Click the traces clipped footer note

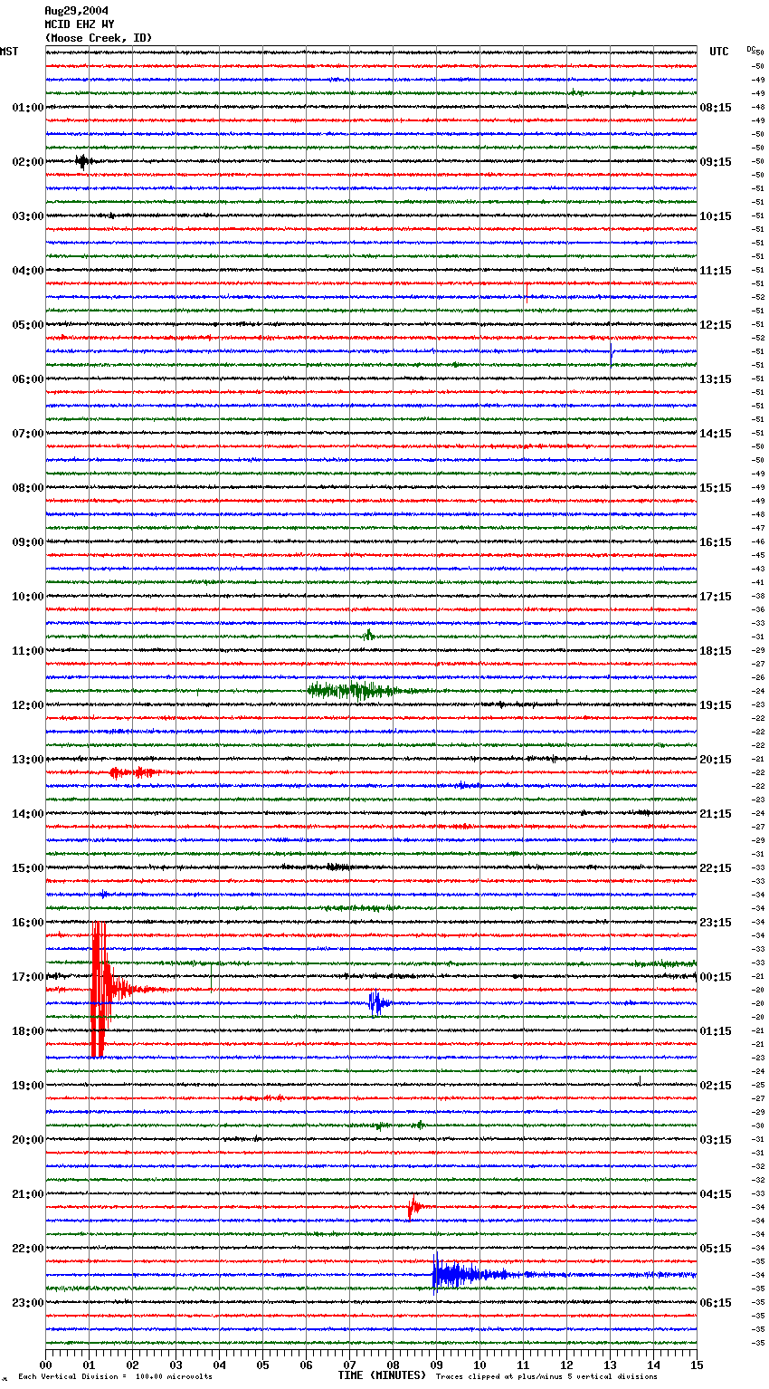[x=546, y=1377]
